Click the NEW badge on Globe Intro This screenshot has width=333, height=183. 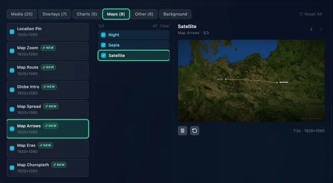[x=49, y=87]
